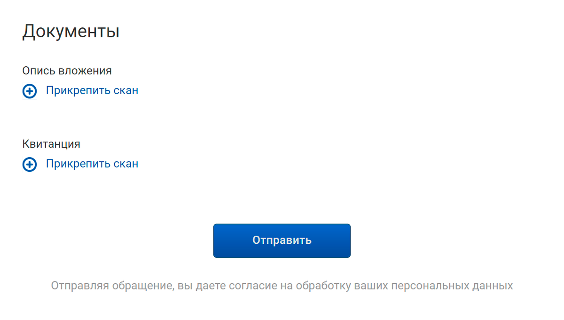Click the Документы heading
The height and width of the screenshot is (320, 564).
[x=70, y=32]
